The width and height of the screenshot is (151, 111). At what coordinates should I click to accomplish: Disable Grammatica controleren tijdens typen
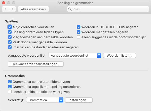(10, 82)
